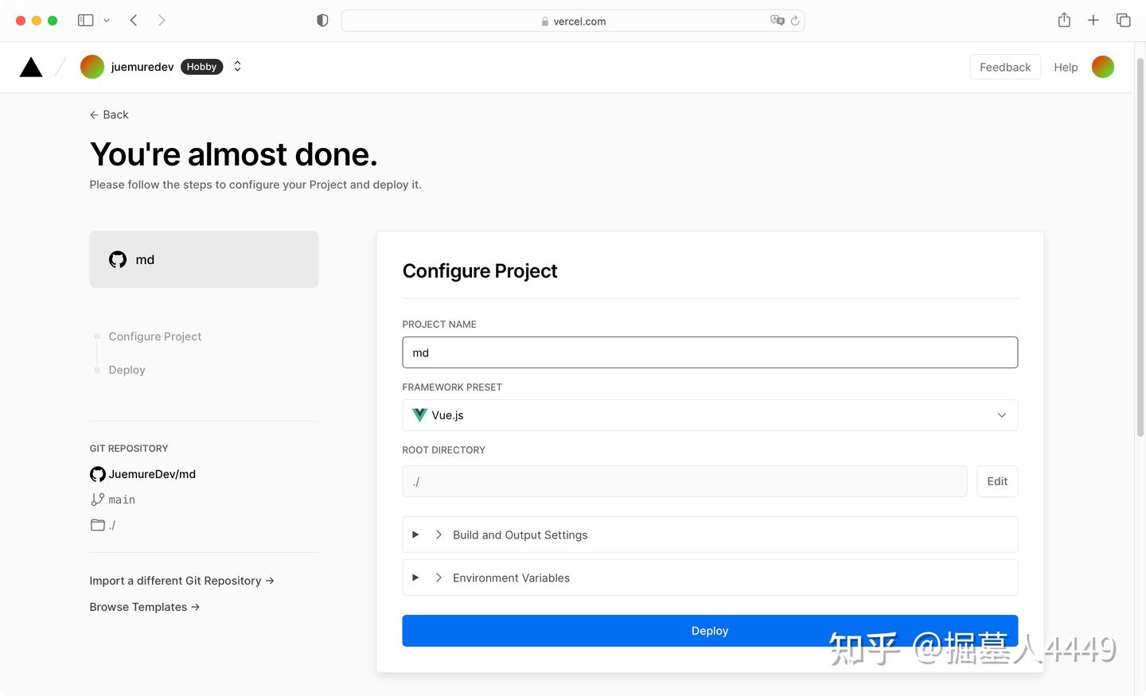This screenshot has width=1146, height=696.
Task: Open a new tab with plus icon
Action: click(x=1093, y=21)
